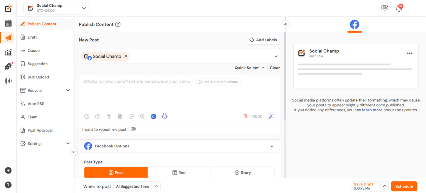Open the AI robot assistant icon

pyautogui.click(x=165, y=116)
